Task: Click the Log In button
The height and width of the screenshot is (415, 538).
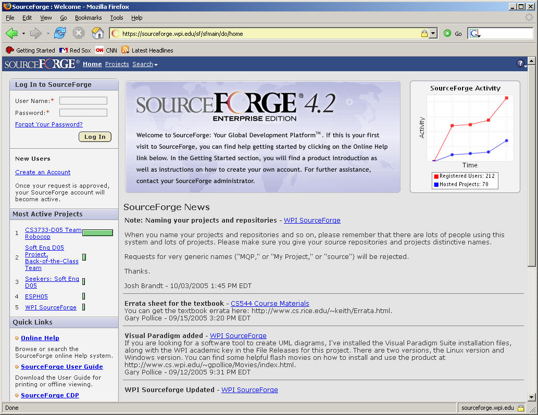Action: pos(95,137)
